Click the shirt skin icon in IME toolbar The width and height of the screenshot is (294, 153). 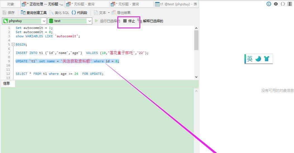267,59
